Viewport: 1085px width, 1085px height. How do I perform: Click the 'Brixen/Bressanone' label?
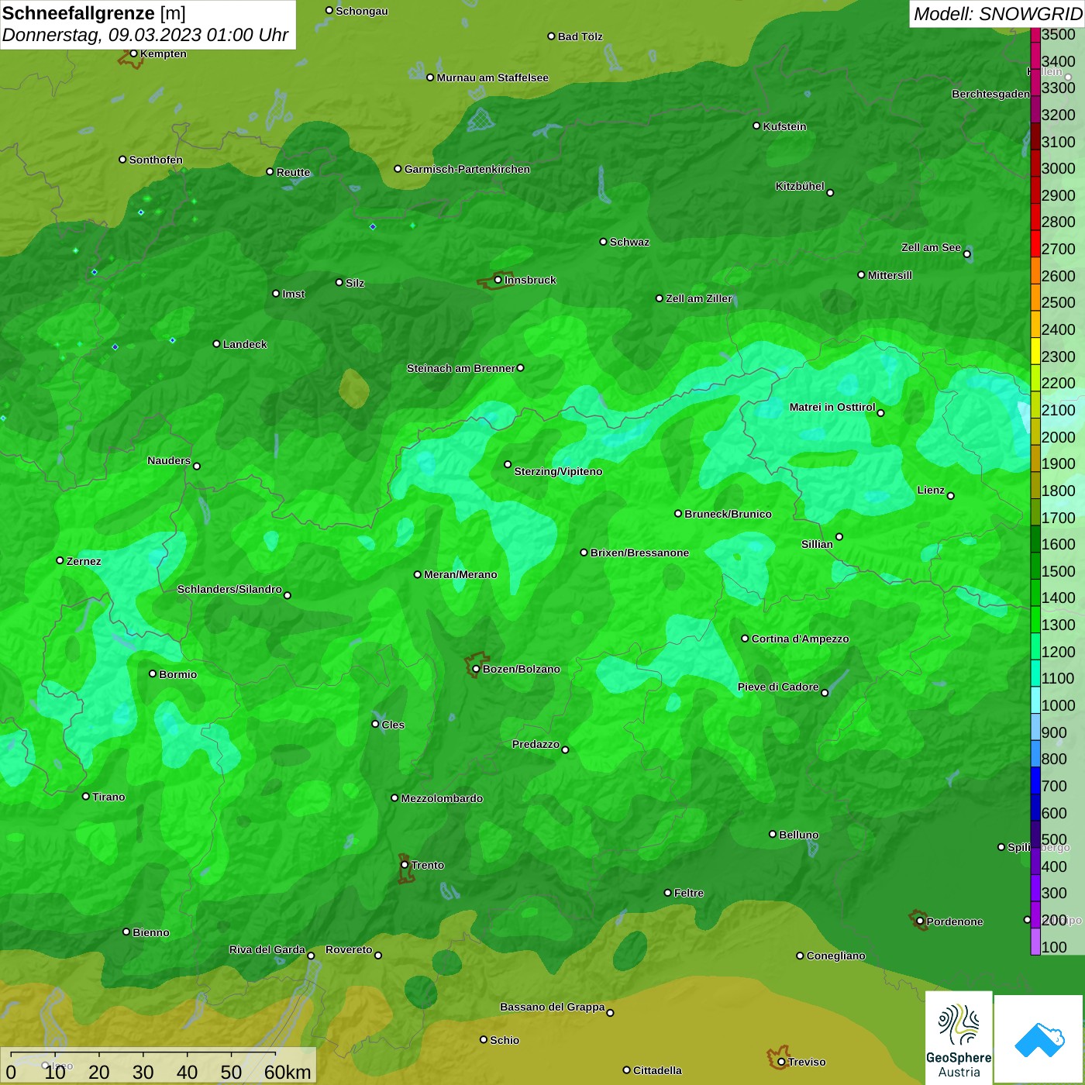pyautogui.click(x=639, y=553)
